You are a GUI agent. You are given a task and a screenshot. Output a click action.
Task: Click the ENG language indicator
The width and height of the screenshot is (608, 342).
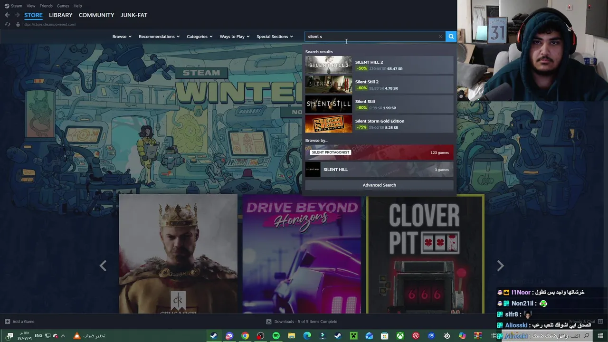(38, 336)
